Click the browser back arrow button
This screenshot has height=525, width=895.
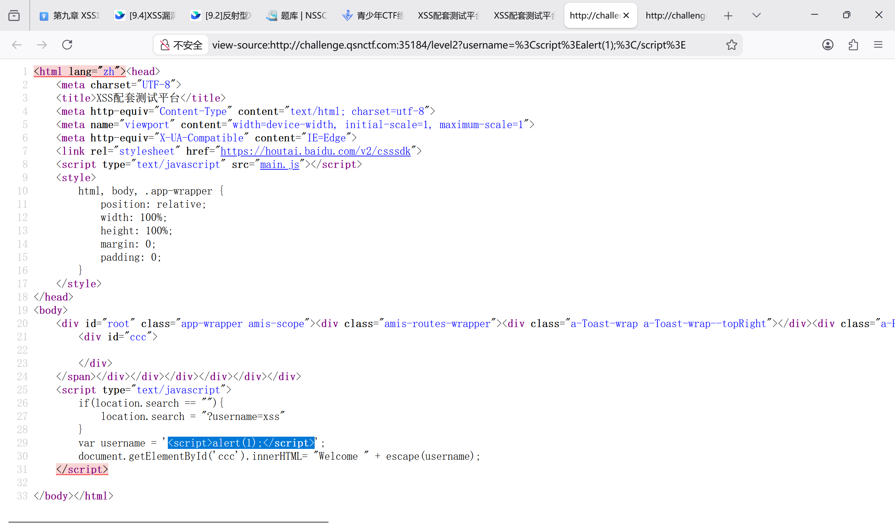pos(17,45)
